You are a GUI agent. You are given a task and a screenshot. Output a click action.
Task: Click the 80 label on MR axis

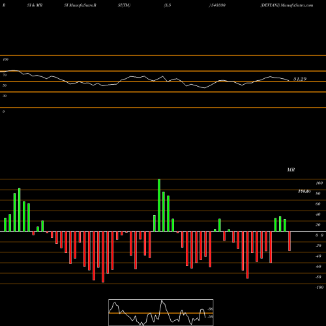point(318,194)
